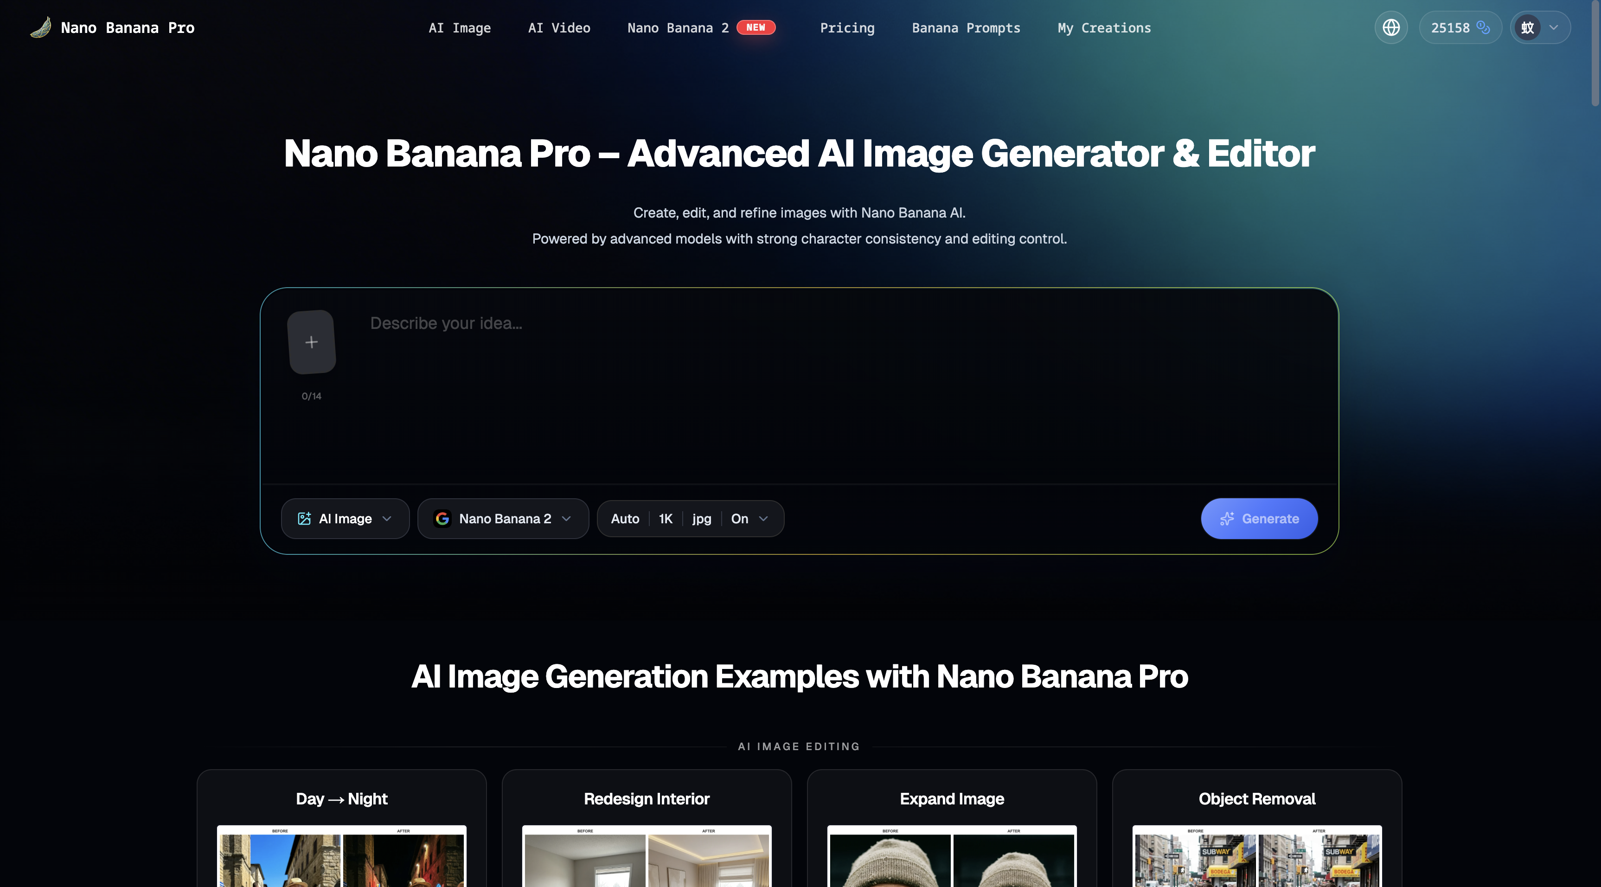The height and width of the screenshot is (887, 1601).
Task: Open the Pricing page from the navigation bar
Action: click(x=847, y=27)
